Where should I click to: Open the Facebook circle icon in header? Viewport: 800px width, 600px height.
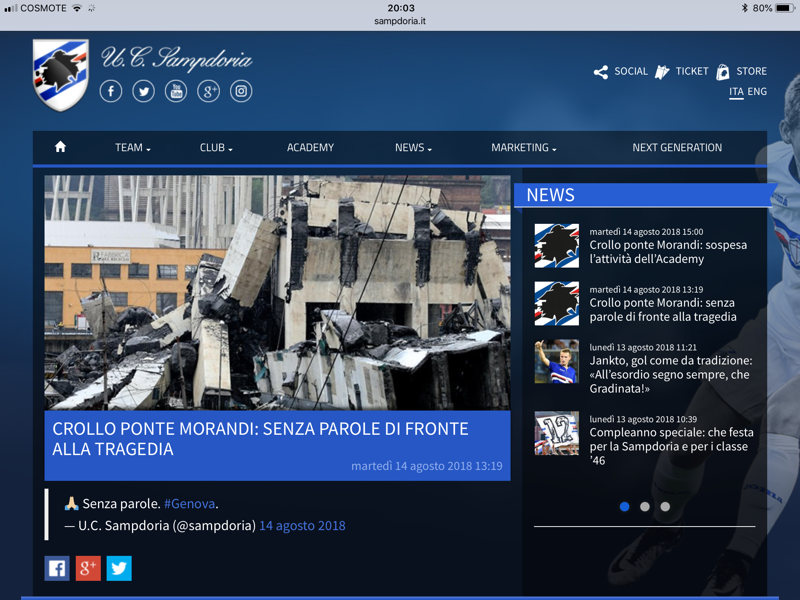coord(111,91)
